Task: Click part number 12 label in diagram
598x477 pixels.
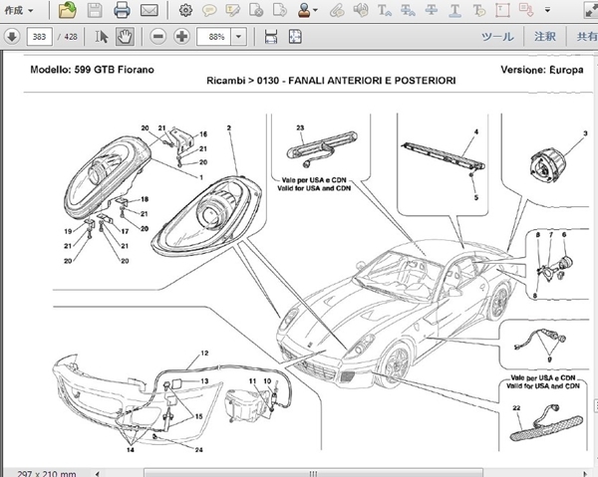Action: coord(204,354)
